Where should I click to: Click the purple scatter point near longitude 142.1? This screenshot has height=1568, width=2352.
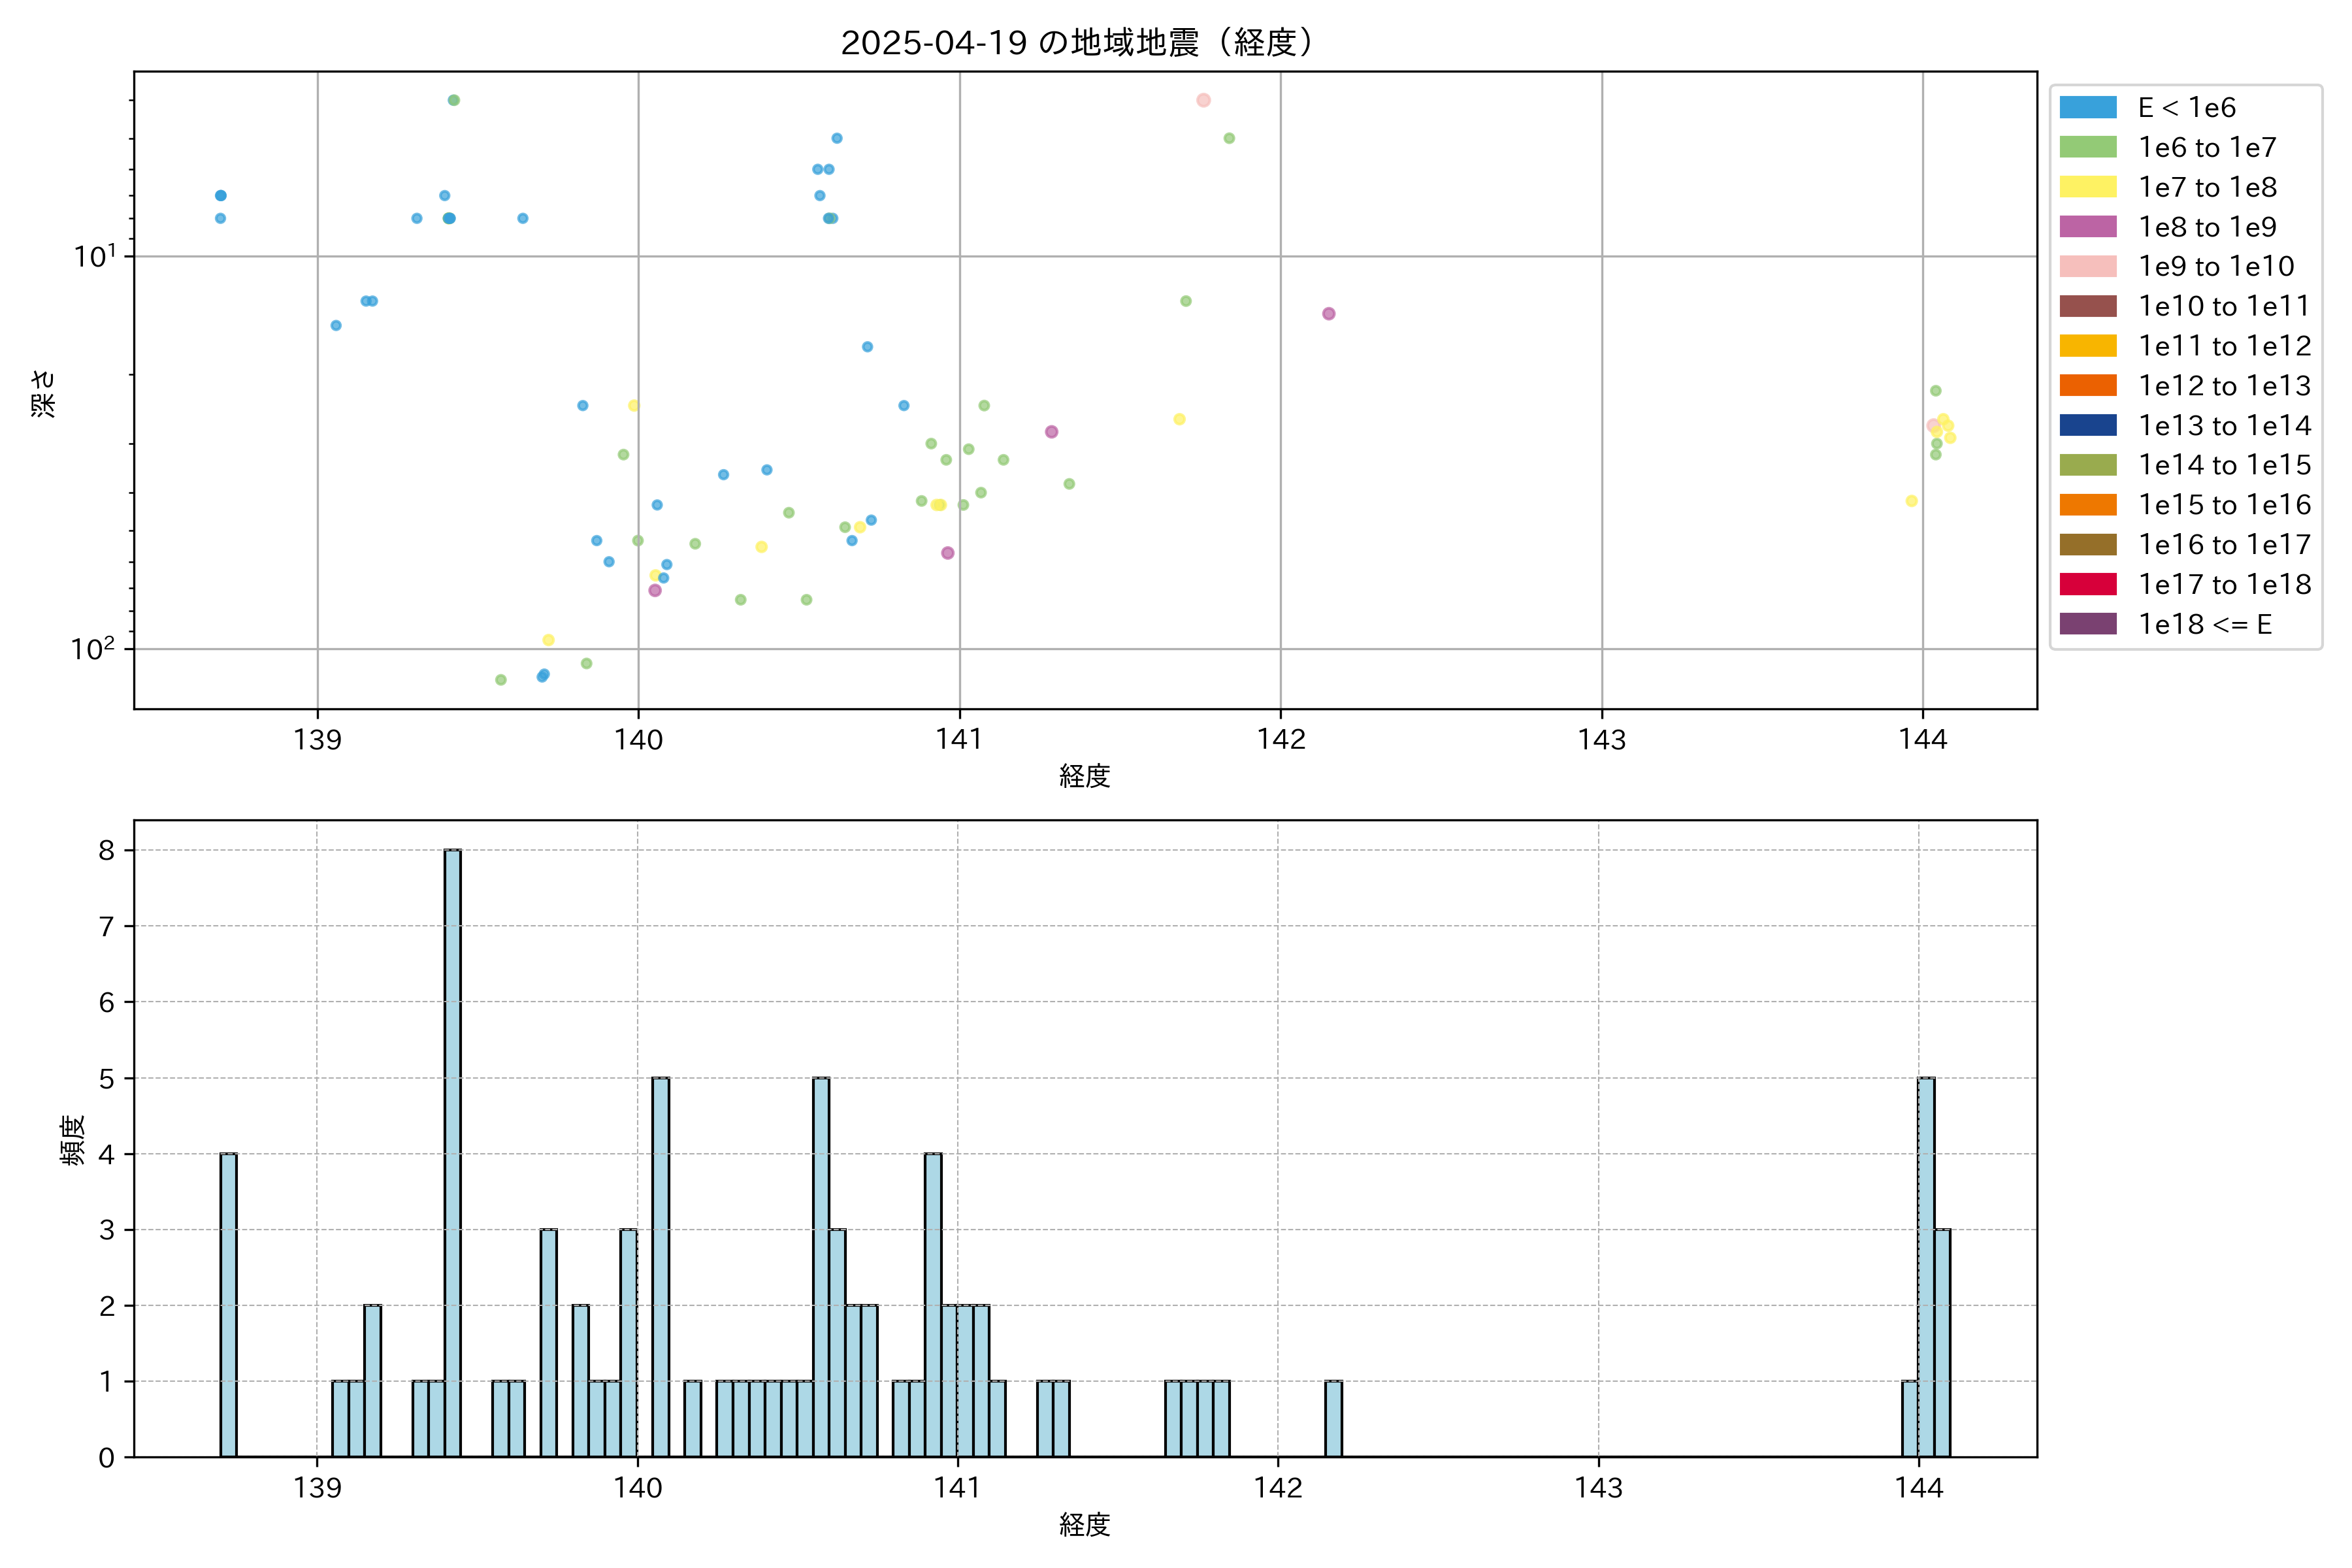tap(1328, 314)
